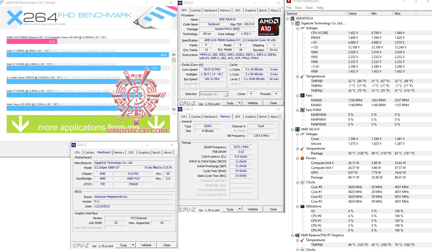The height and width of the screenshot is (251, 432).
Task: Click Close button in the CPU tab window
Action: (x=273, y=103)
